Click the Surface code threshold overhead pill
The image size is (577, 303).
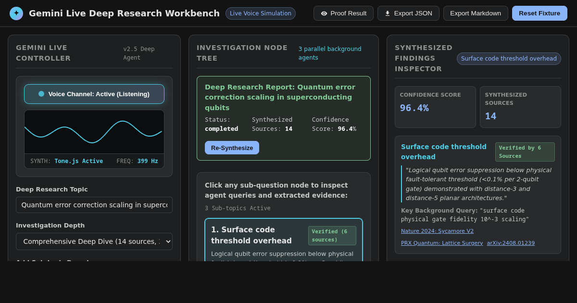pos(509,59)
